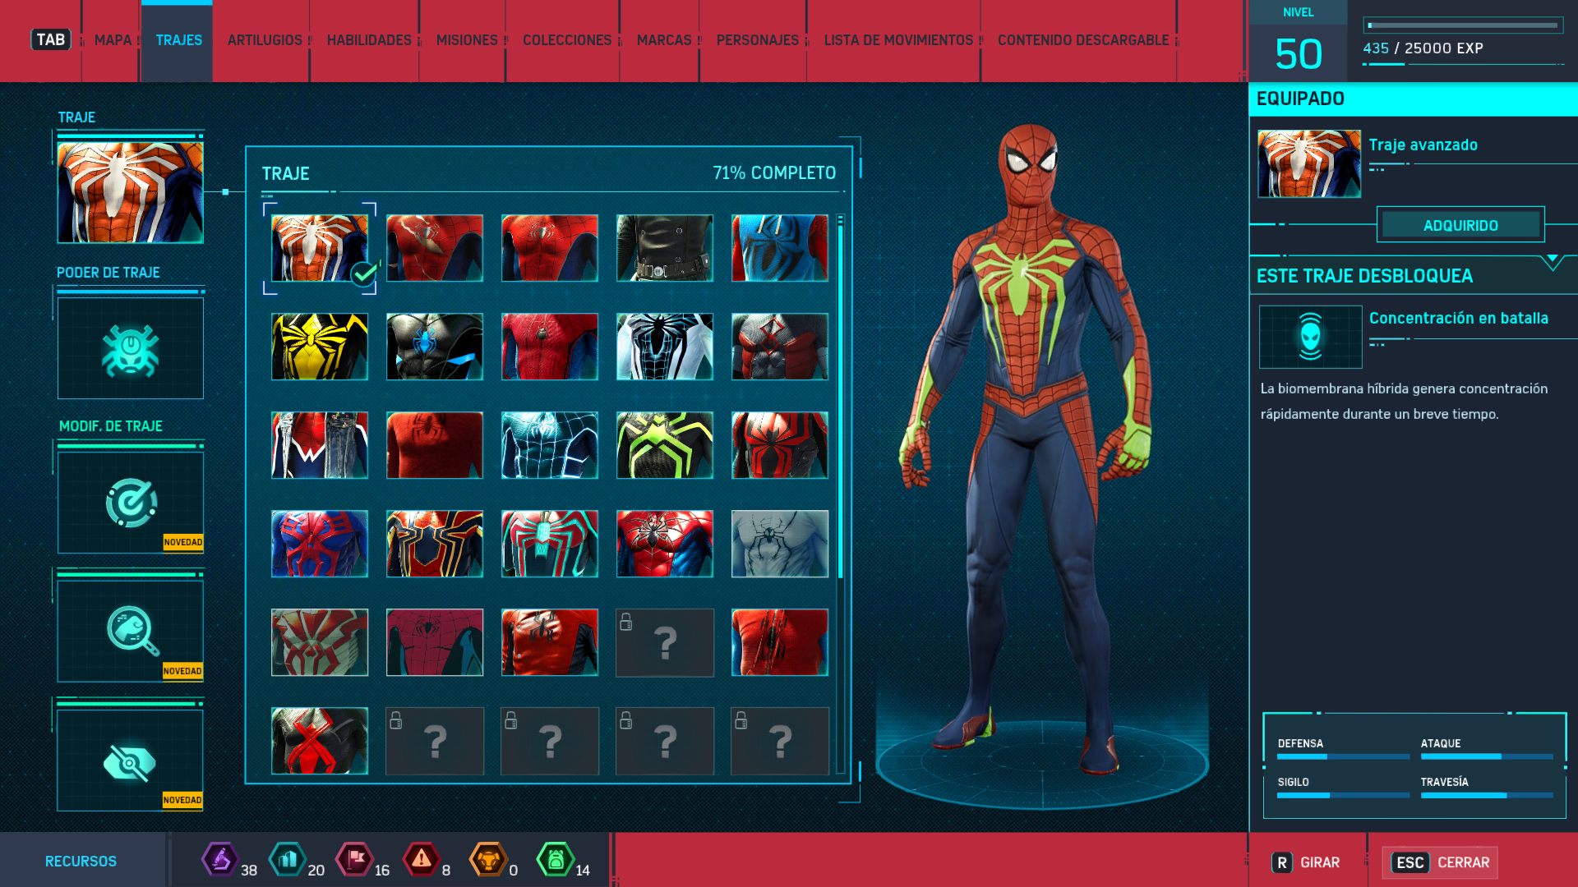
Task: Click the Concentración en batalla power icon
Action: [x=1310, y=337]
